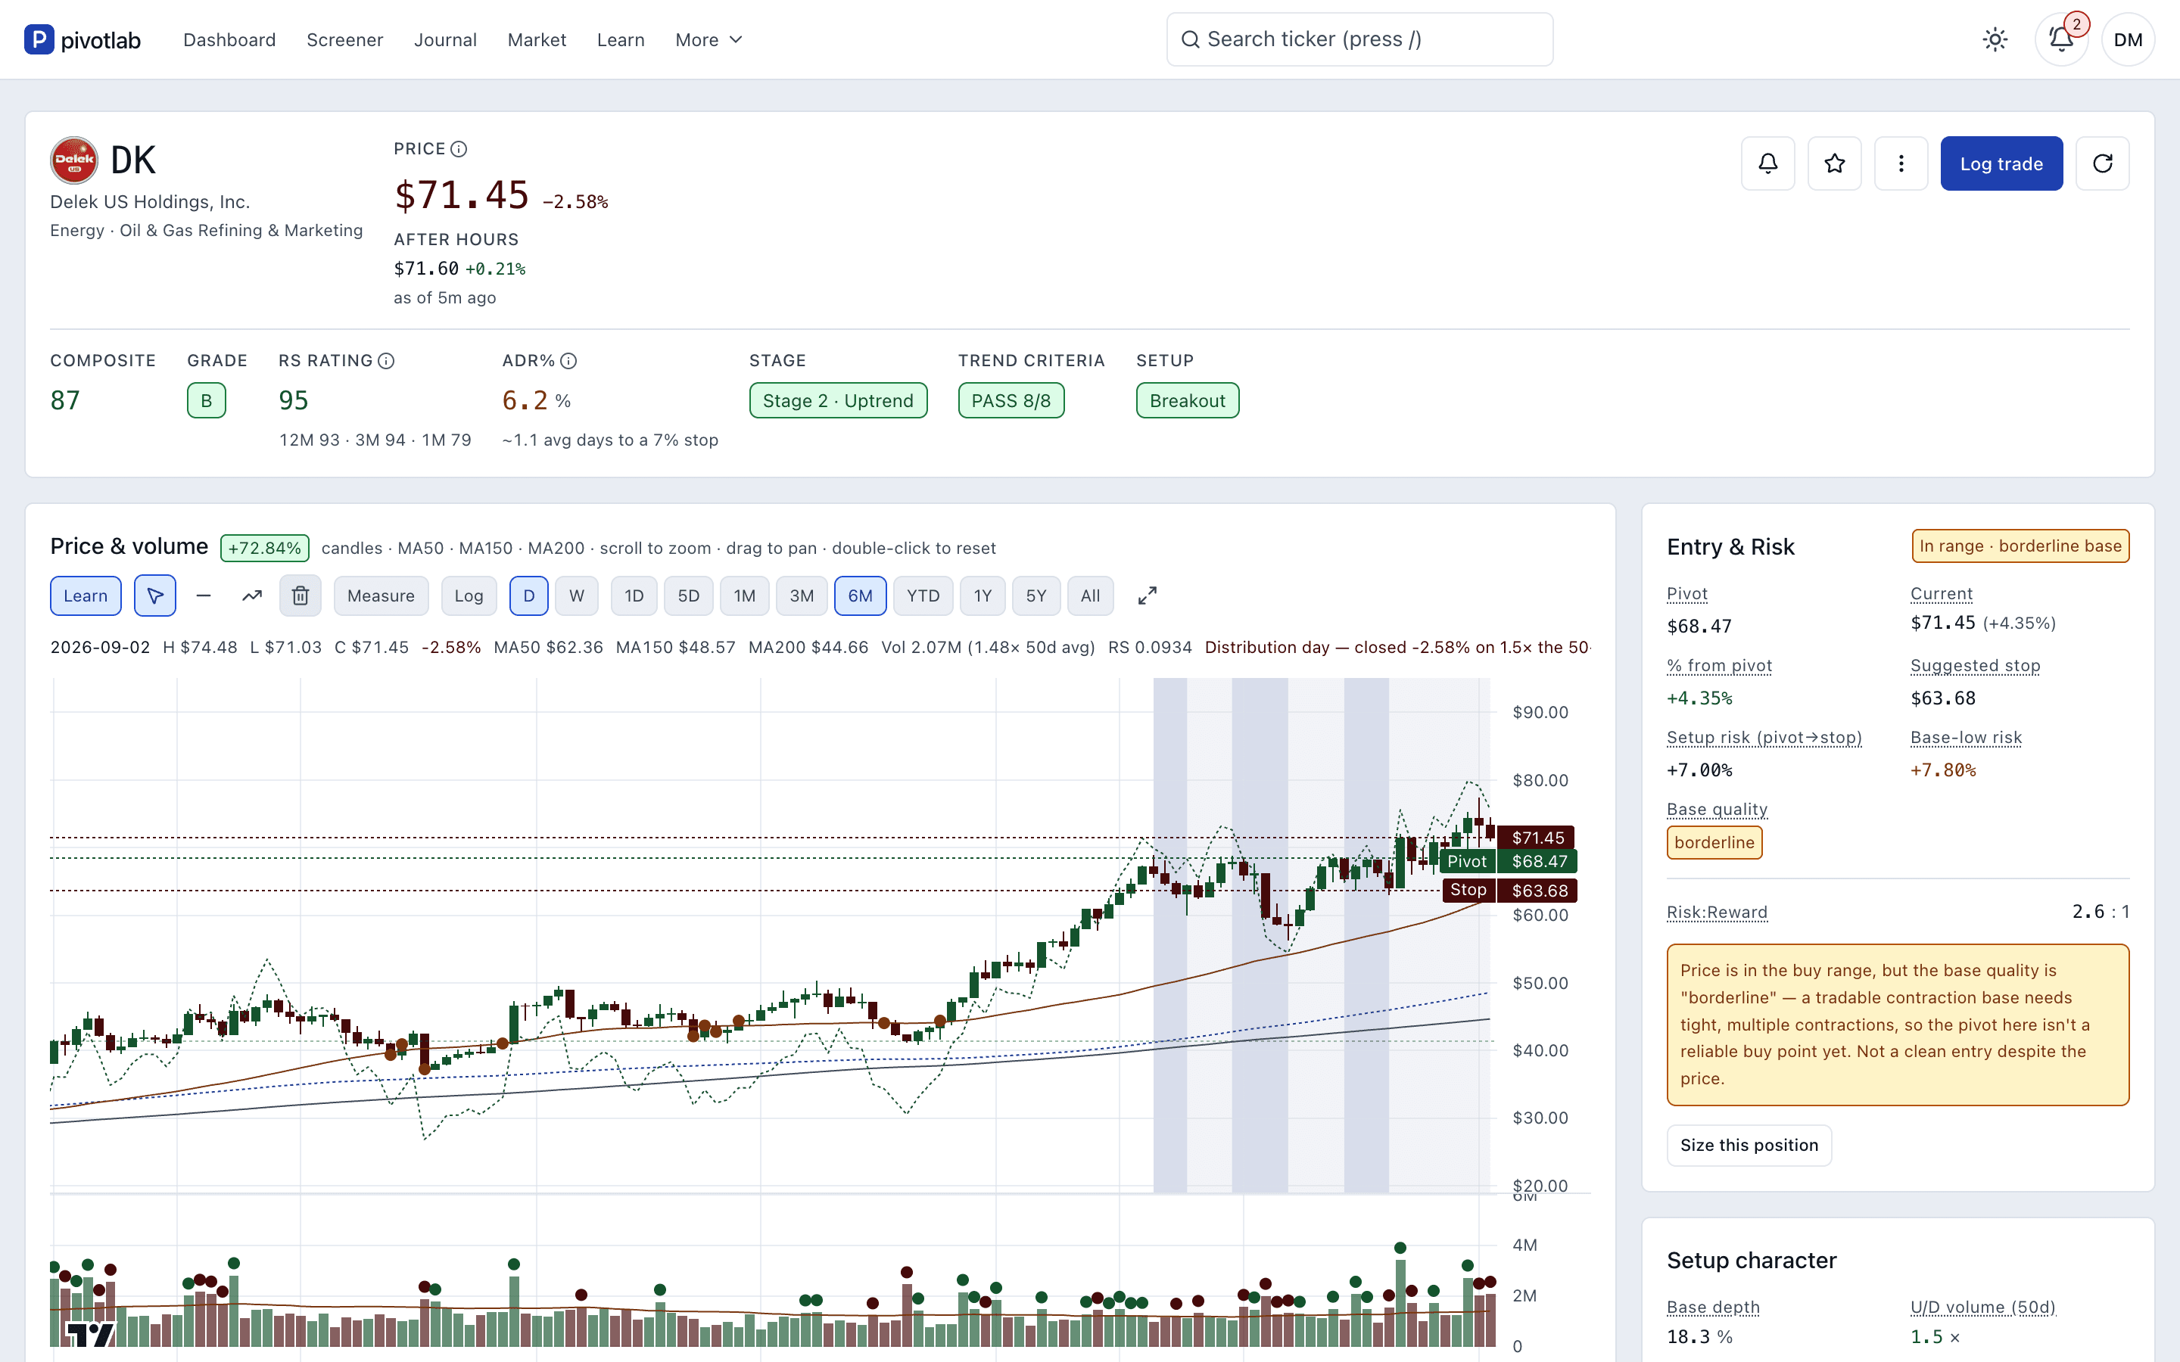Set a price alert for DK
Screen dimensions: 2180x1362
[1767, 163]
